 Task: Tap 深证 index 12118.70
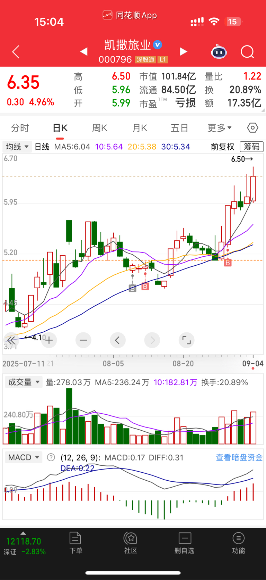click(x=24, y=546)
